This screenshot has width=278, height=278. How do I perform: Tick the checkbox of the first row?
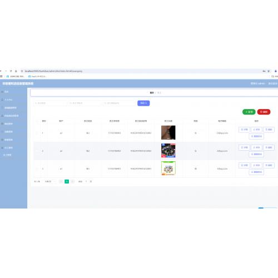click(37, 133)
